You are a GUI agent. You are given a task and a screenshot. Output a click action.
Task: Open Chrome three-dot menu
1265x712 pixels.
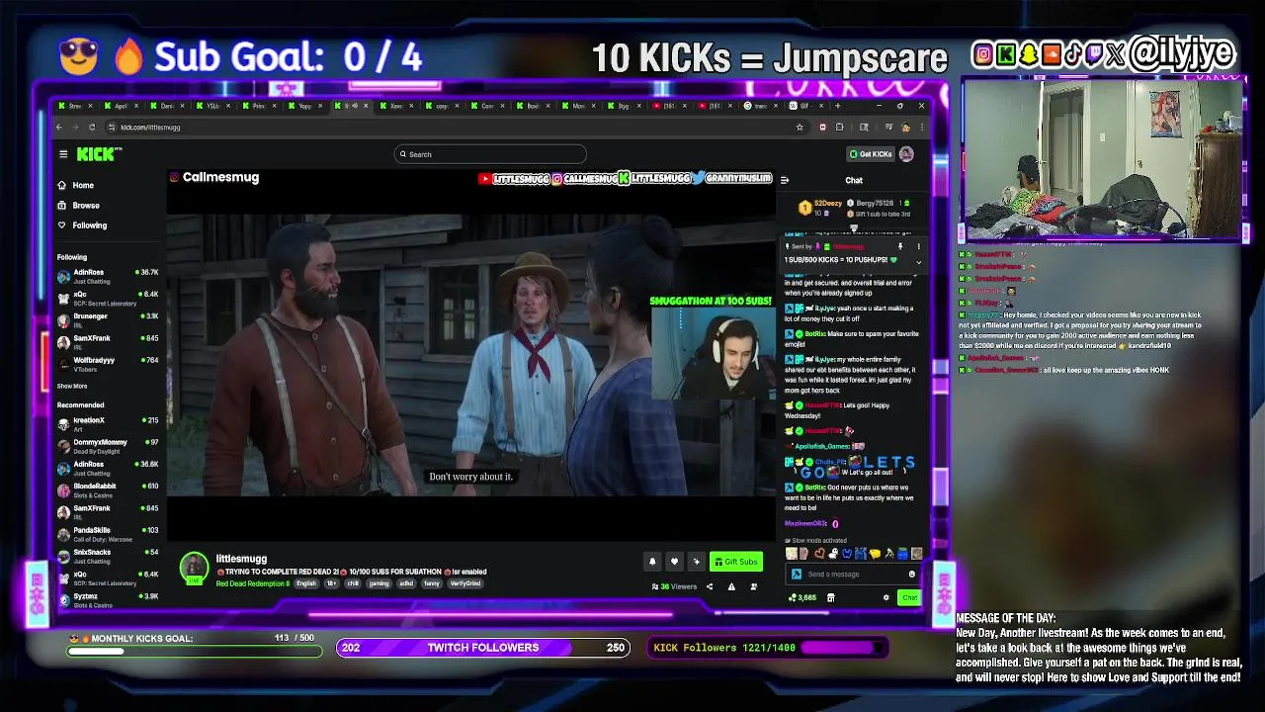921,127
